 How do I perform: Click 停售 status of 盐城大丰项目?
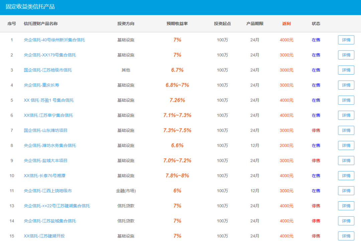pyautogui.click(x=316, y=160)
